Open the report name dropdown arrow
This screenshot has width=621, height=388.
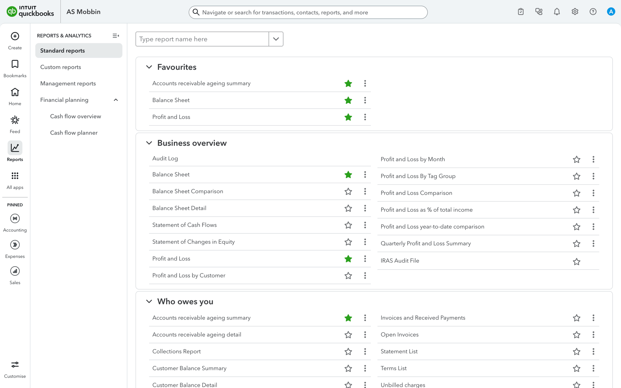(276, 39)
